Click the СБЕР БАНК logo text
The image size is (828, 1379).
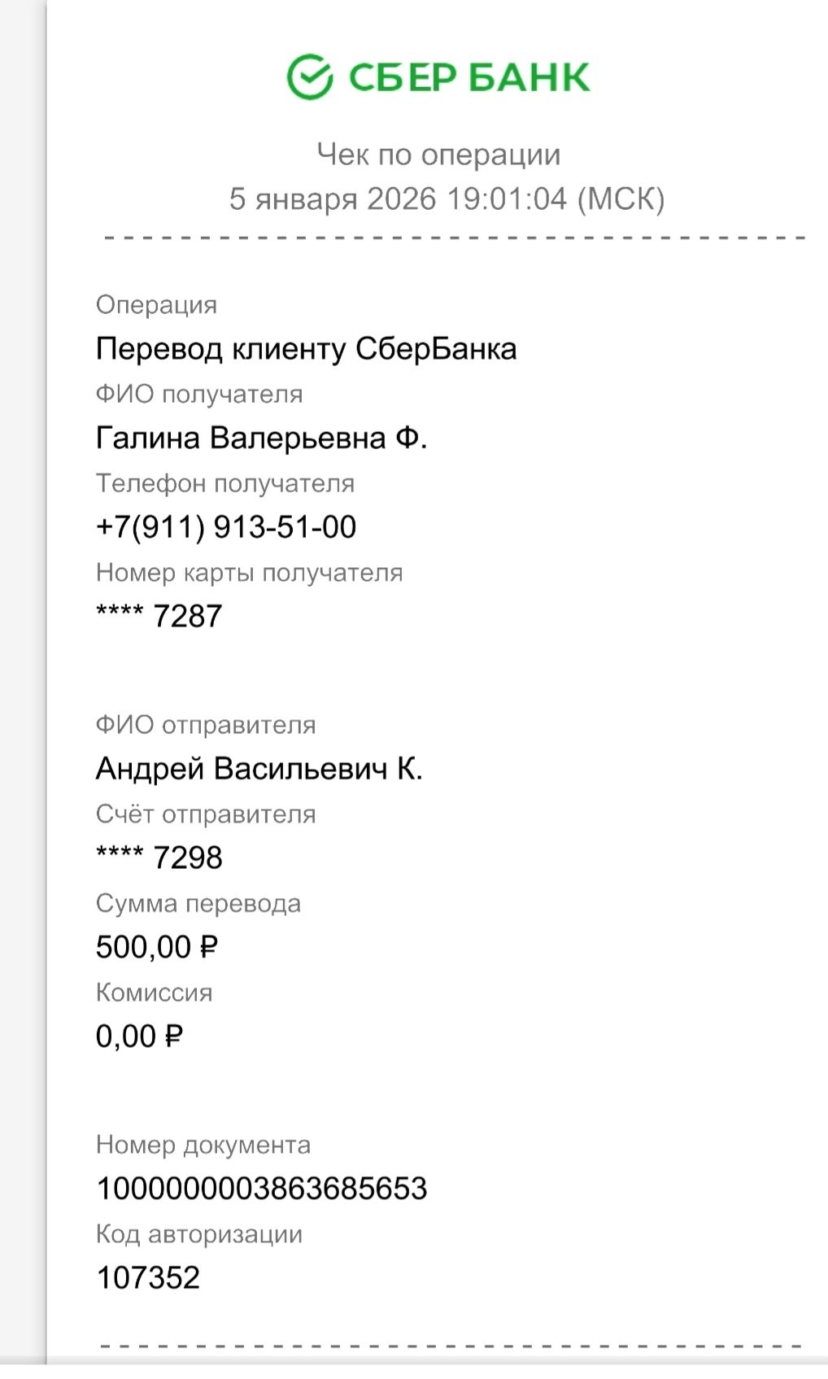[x=468, y=78]
